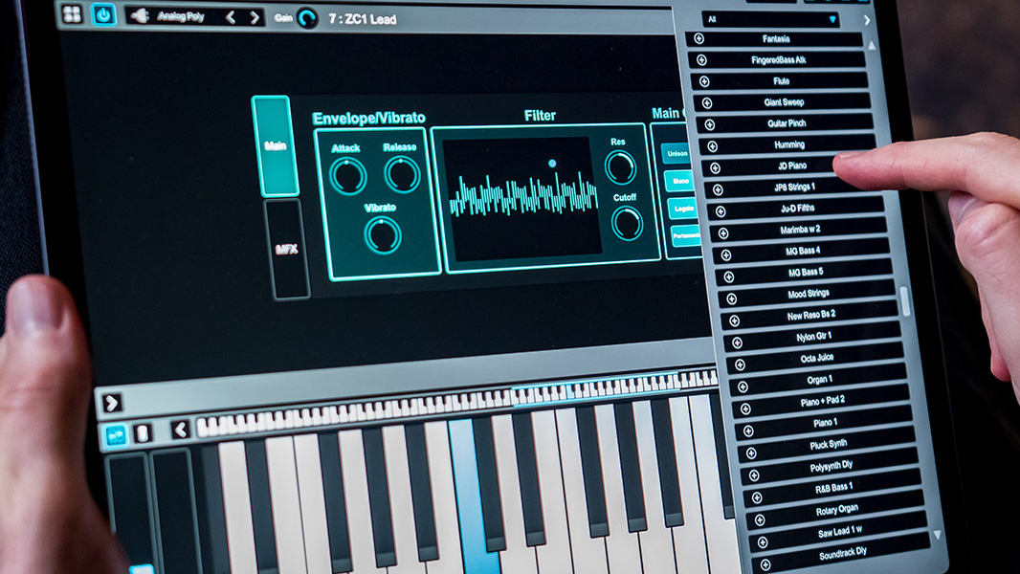The image size is (1020, 574).
Task: Toggle the highlighted keyboard mode icon
Action: click(116, 434)
